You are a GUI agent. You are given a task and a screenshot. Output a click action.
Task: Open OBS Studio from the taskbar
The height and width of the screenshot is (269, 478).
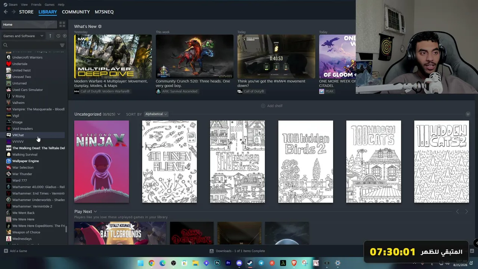click(x=173, y=263)
